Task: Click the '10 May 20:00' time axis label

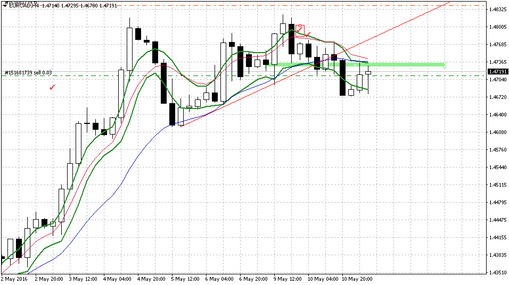Action: (x=357, y=279)
